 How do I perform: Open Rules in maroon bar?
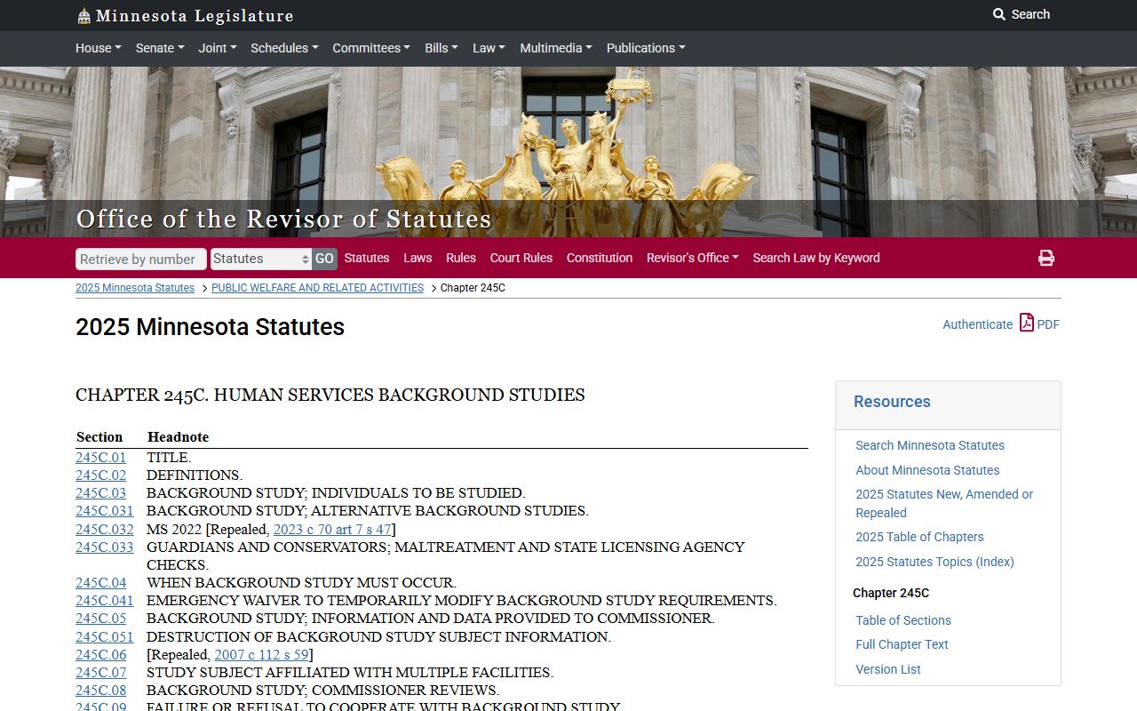[x=461, y=258]
